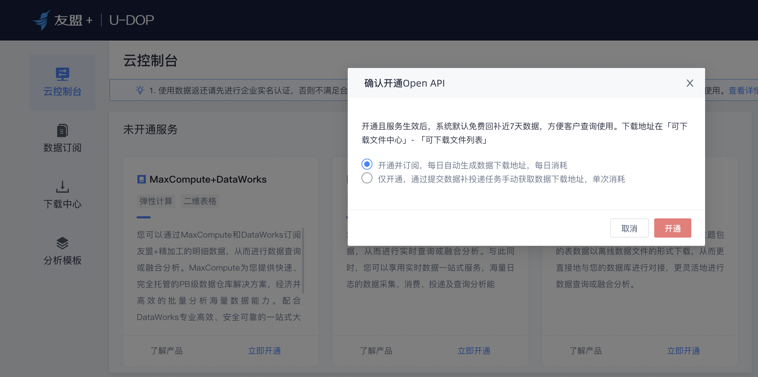Click the 云控制台 page heading

click(x=151, y=61)
